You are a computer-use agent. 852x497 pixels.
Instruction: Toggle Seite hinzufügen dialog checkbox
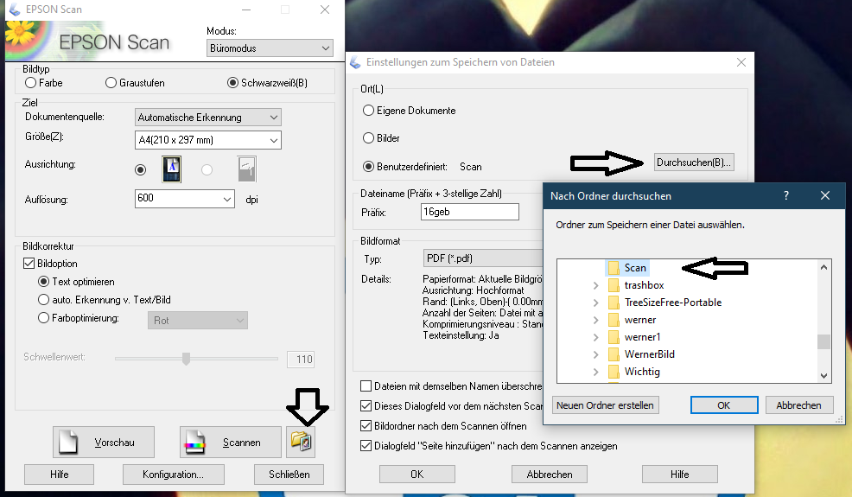(x=366, y=446)
